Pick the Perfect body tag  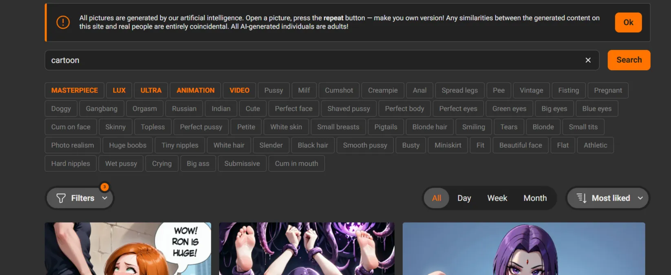coord(404,109)
